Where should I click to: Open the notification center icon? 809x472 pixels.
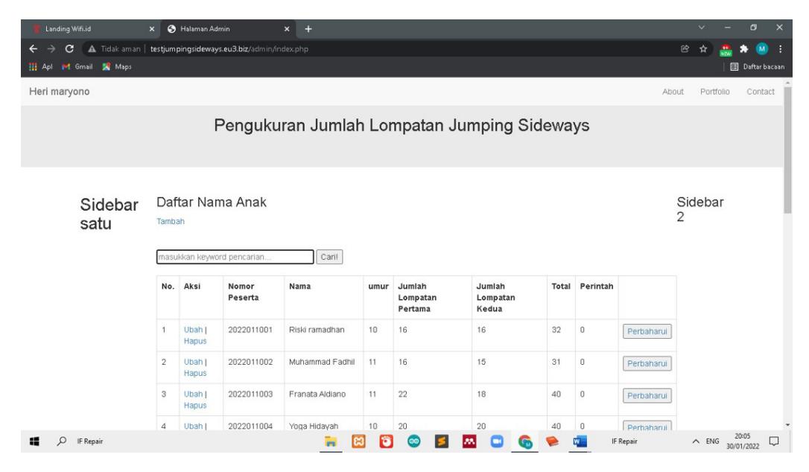point(774,441)
